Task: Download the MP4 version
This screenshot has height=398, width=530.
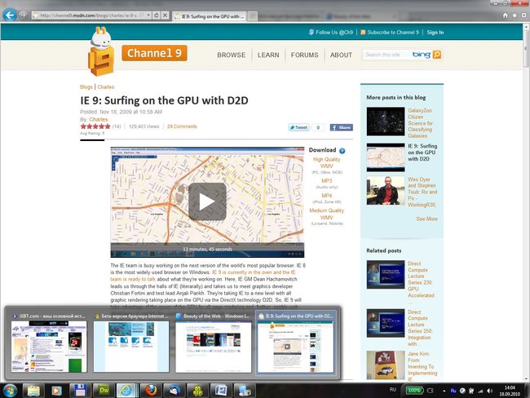Action: 326,196
